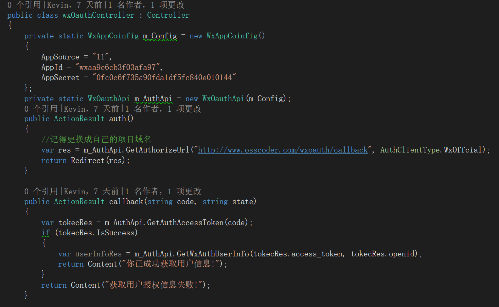Click the GetAuthAccessToken method call
The width and height of the screenshot is (499, 307).
pos(185,223)
